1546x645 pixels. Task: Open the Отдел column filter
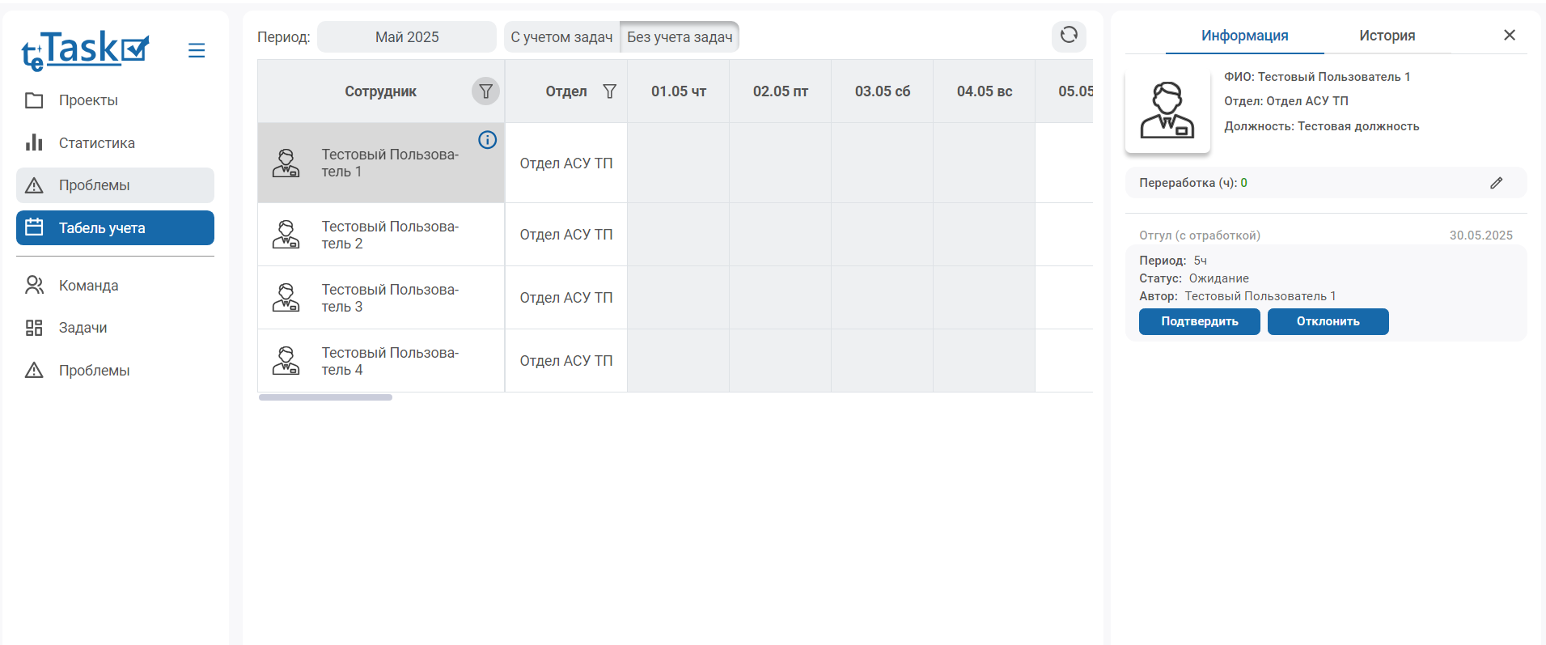coord(609,91)
